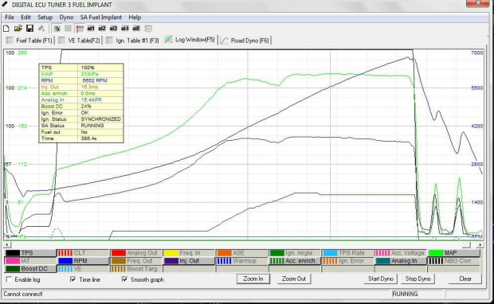This screenshot has height=304, width=494.
Task: Select the al1 toolbar icon
Action: coord(91,29)
